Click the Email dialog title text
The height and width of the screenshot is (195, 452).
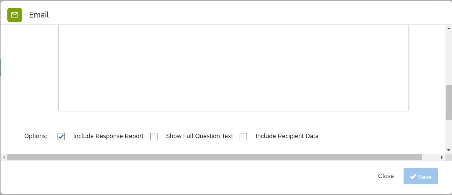[x=39, y=15]
